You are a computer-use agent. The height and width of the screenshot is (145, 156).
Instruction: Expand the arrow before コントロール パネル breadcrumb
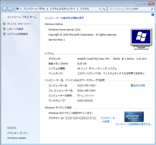[21, 9]
